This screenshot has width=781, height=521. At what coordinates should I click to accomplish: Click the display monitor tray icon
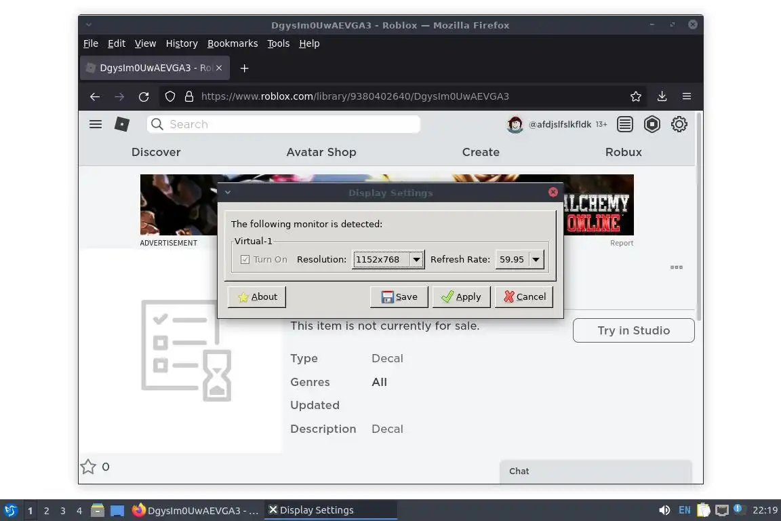click(722, 510)
